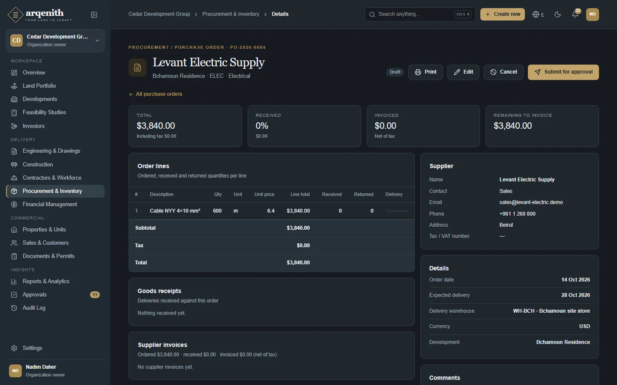Go to Construction section
This screenshot has width=617, height=385.
click(55, 165)
